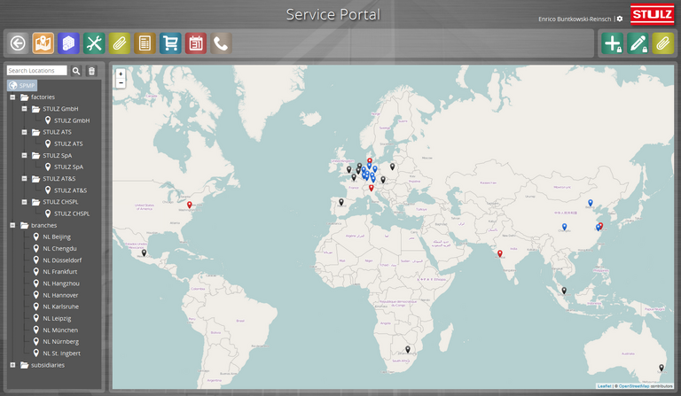Click the paperclip icon beside the pencil
Screen dimensions: 681x396
[662, 43]
